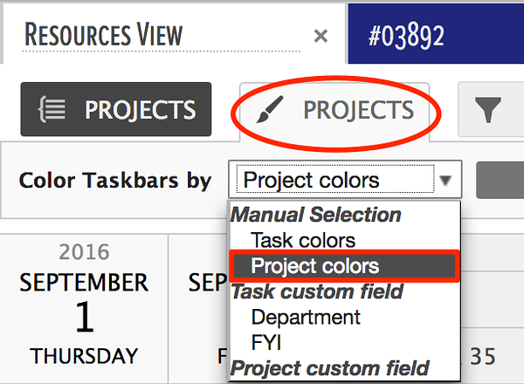Image resolution: width=524 pixels, height=384 pixels.
Task: Switch to the #03892 tab
Action: click(x=436, y=34)
